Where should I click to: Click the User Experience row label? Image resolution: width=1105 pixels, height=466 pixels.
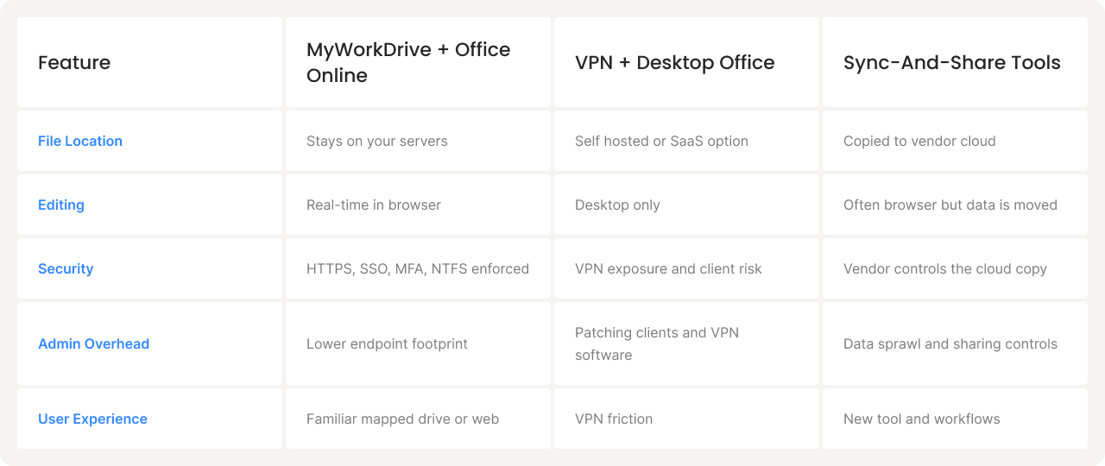click(92, 419)
